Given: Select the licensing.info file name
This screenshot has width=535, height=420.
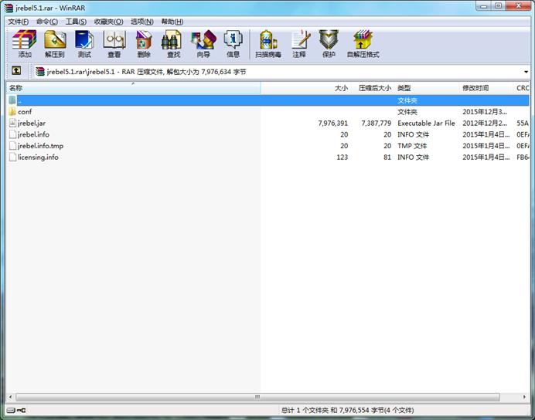Looking at the screenshot, I should [x=38, y=157].
